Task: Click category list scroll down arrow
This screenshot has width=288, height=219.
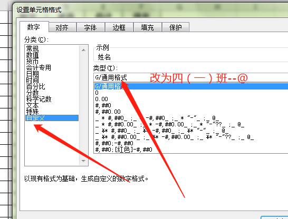Action: pos(83,161)
